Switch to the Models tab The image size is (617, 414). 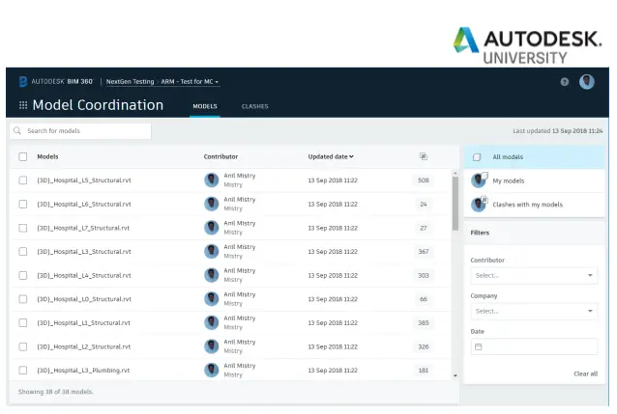[x=204, y=106]
